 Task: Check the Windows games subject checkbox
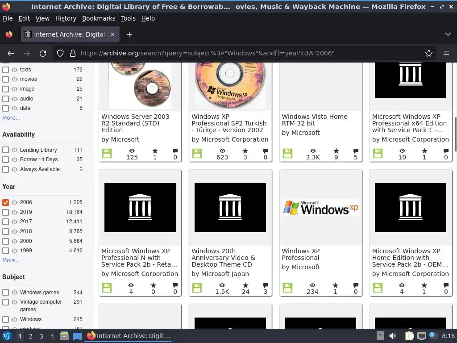(x=5, y=292)
